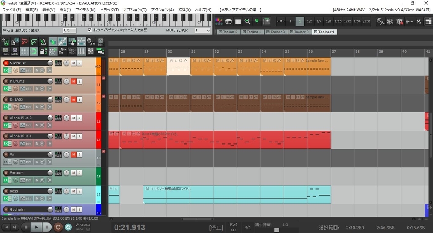Click the waveform icon in Toolbar 1

tap(409, 21)
